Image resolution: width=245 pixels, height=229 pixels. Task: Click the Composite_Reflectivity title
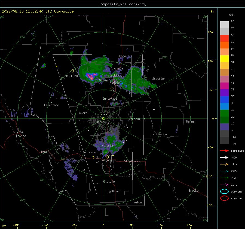122,4
